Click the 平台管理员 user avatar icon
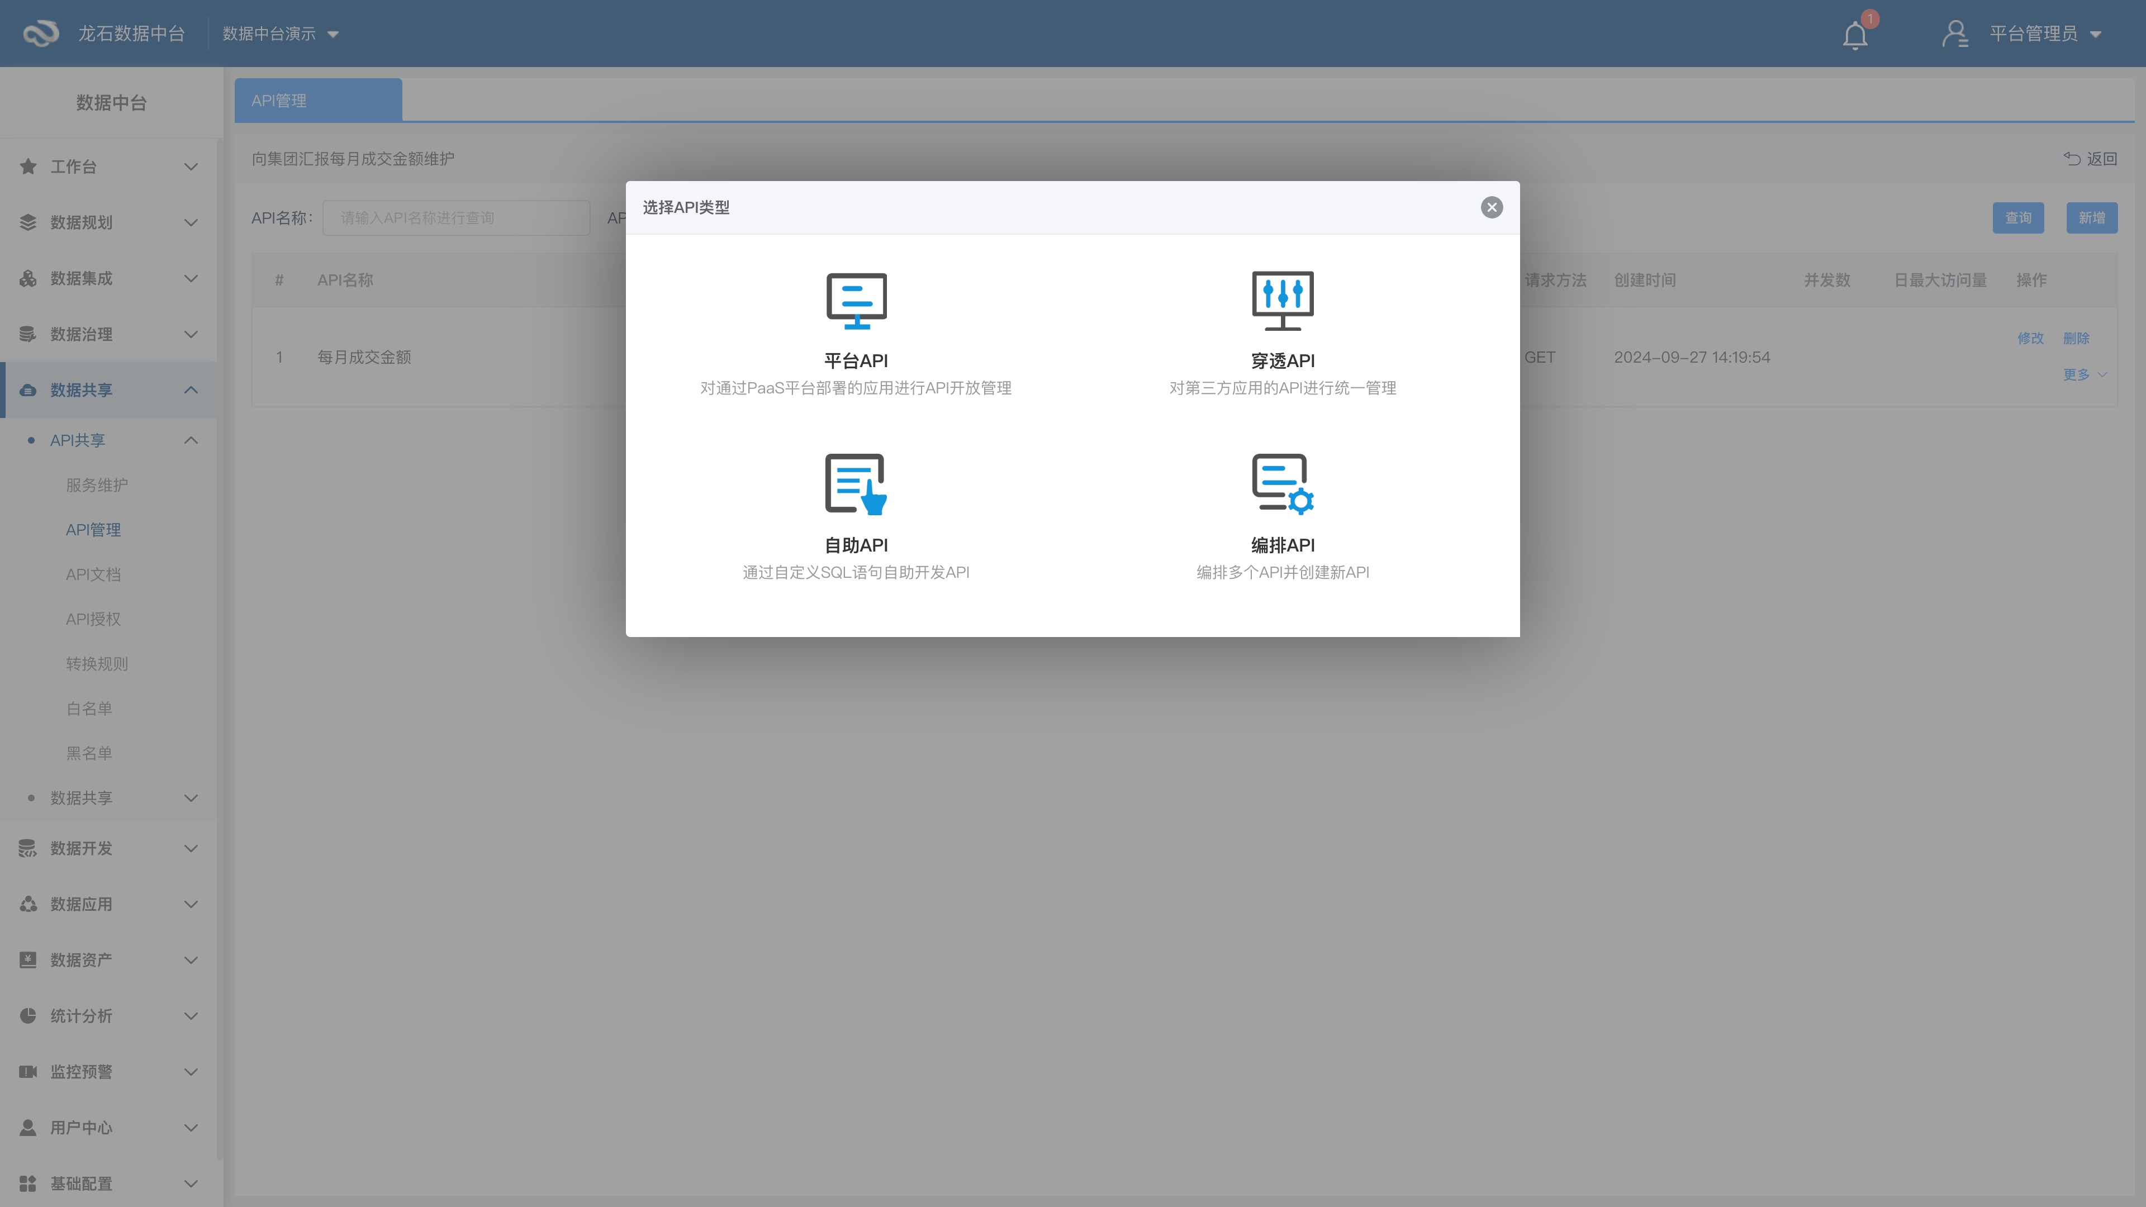Screen dimensions: 2146x1207 [1954, 34]
